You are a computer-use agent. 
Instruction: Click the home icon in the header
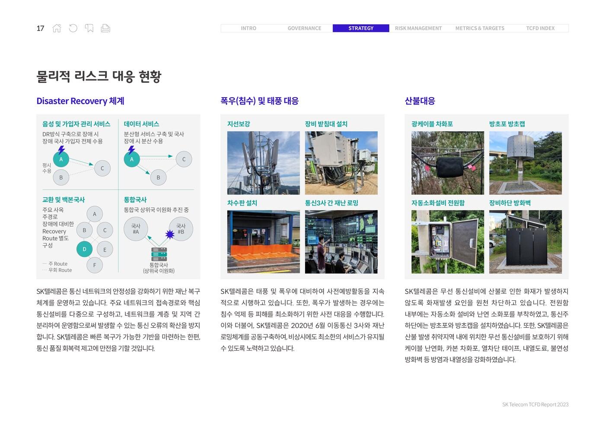[x=57, y=28]
